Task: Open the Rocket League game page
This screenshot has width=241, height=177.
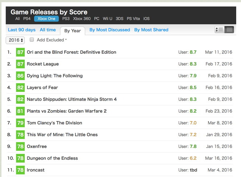Action: 43,64
